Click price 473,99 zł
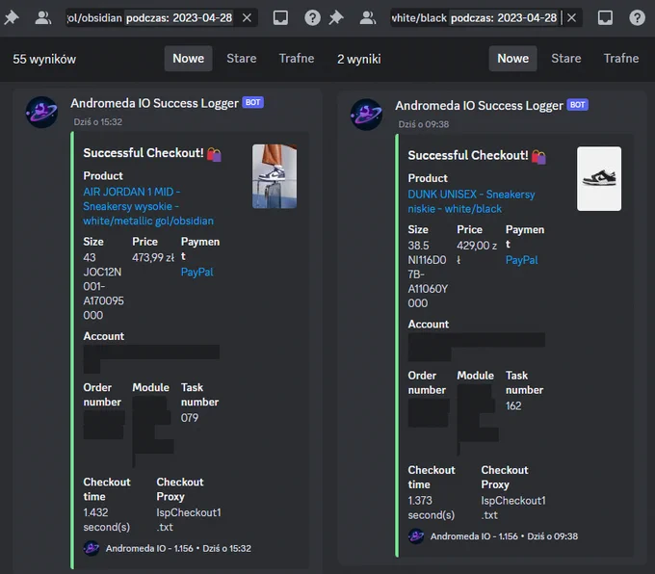This screenshot has height=574, width=655. (153, 258)
